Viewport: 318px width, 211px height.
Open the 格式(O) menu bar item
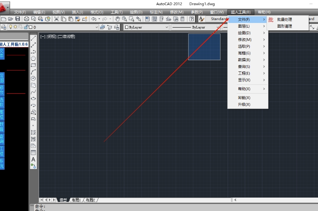97,12
